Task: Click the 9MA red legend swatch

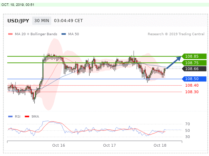Action: pyautogui.click(x=27, y=117)
